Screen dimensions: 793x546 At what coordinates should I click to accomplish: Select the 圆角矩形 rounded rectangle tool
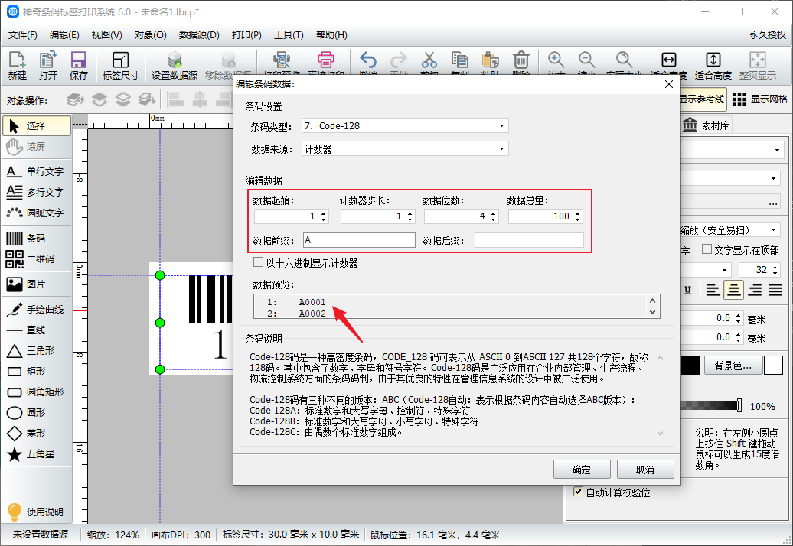tap(35, 392)
